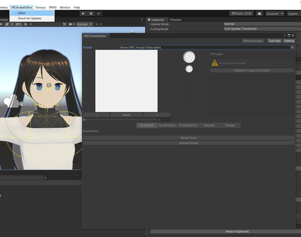Open scene camera settings icon
This screenshot has height=237, width=301.
(71, 24)
